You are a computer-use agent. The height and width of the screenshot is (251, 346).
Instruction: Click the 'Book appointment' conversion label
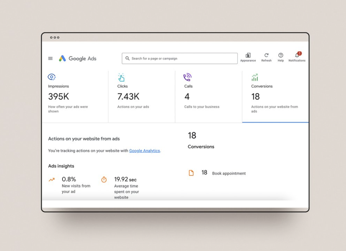229,173
